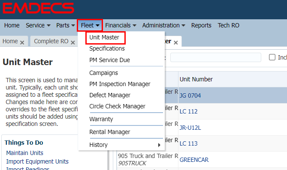The width and height of the screenshot is (287, 170).
Task: Expand the Parts dropdown menu
Action: click(66, 25)
